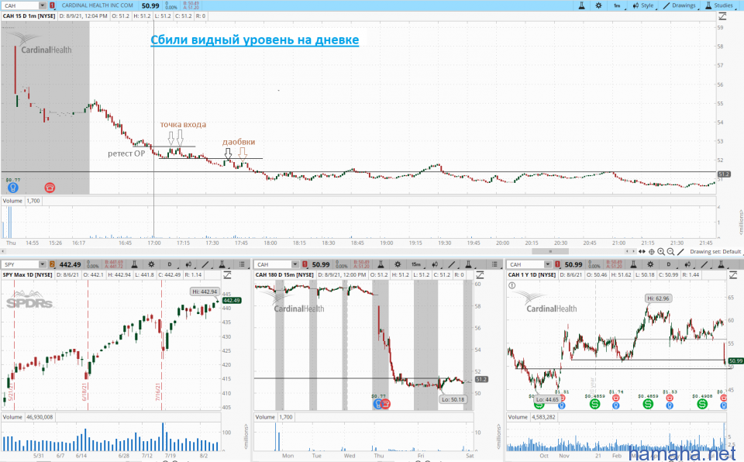Click the horizontal scrollbar thumb under the main chart
744x462 pixels.
pos(550,252)
